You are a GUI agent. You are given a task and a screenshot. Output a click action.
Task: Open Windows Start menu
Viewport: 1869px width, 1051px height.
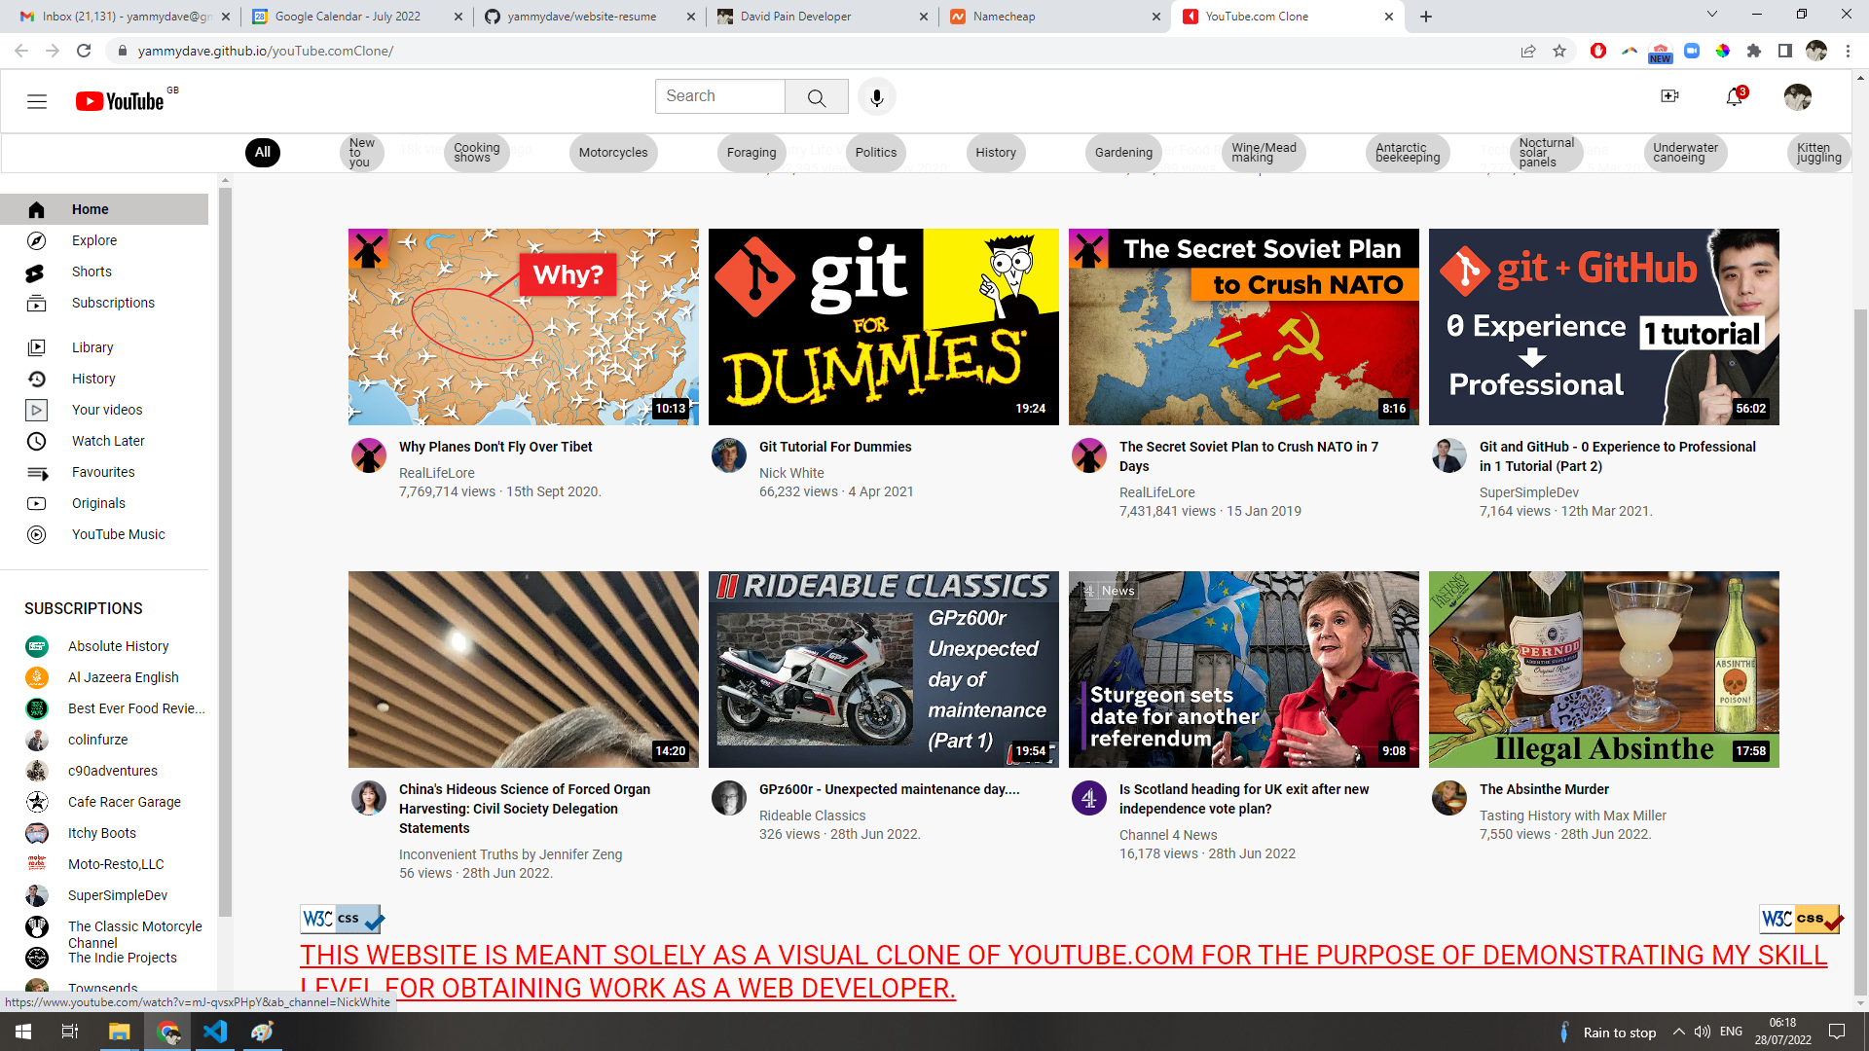point(23,1032)
